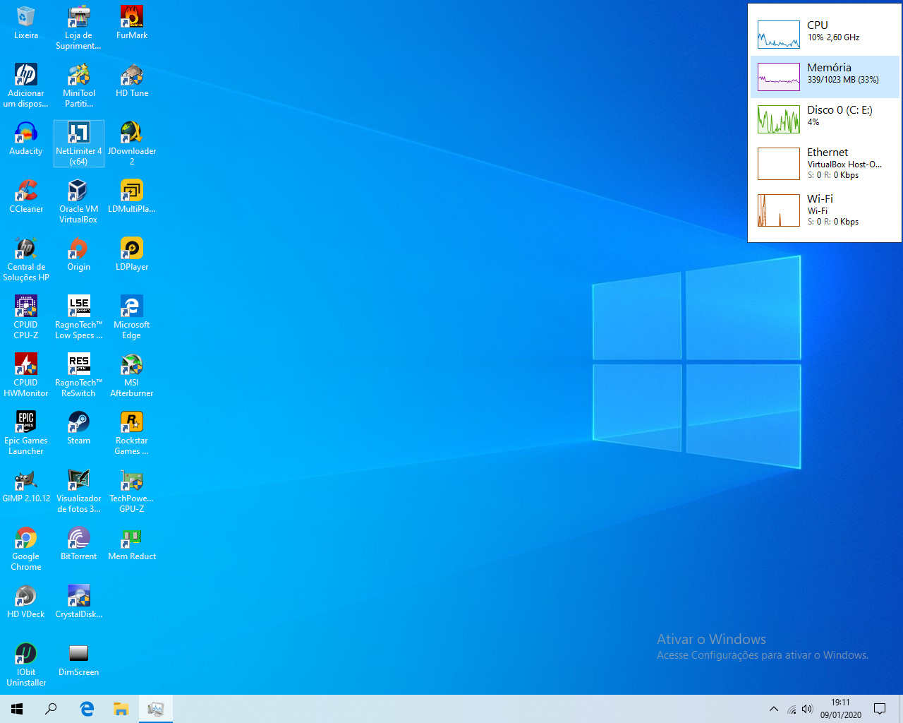The image size is (903, 723).
Task: Launch LDMultiPlayer shortcut
Action: tap(132, 196)
